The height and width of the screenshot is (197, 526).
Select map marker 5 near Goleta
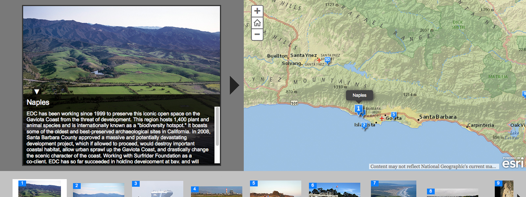(x=394, y=115)
